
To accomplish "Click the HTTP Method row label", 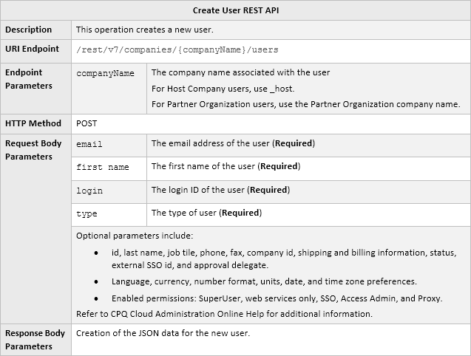I will (33, 123).
